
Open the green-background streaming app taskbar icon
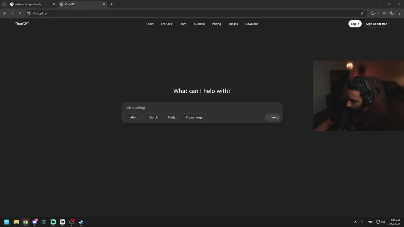53,222
